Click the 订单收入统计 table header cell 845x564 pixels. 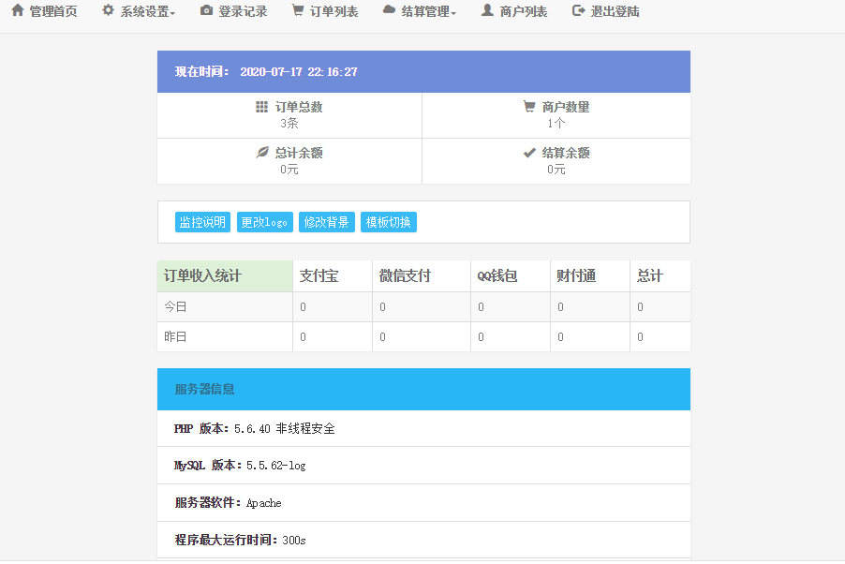pos(225,276)
